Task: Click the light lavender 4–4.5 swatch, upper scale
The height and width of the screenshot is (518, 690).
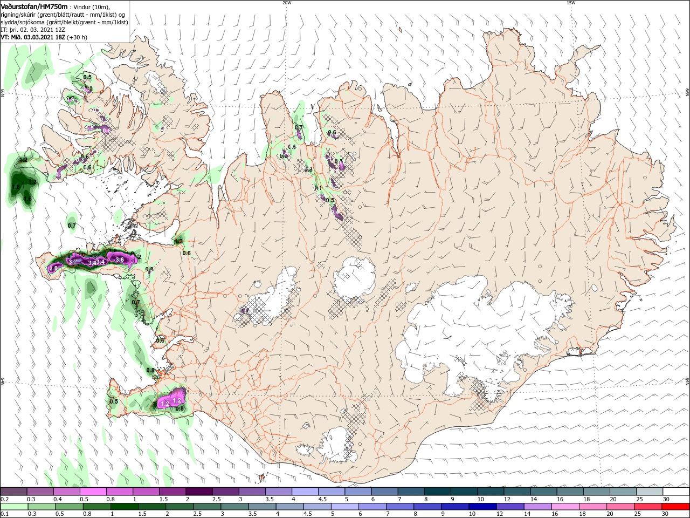Action: pyautogui.click(x=306, y=492)
